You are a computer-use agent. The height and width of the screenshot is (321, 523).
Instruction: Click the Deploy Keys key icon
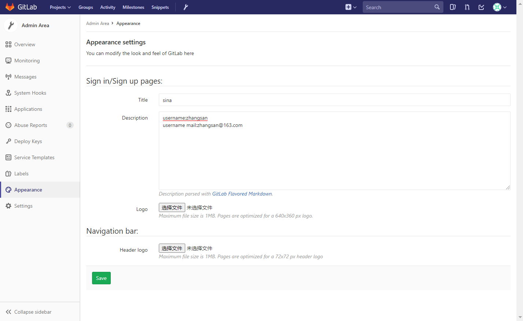tap(8, 141)
